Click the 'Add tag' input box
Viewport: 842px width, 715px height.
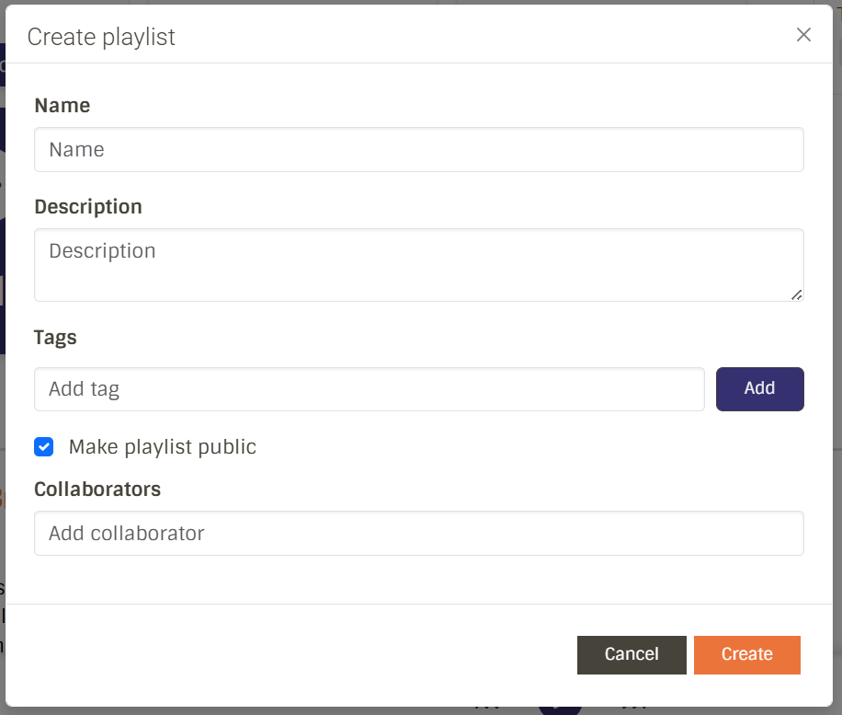pyautogui.click(x=369, y=389)
